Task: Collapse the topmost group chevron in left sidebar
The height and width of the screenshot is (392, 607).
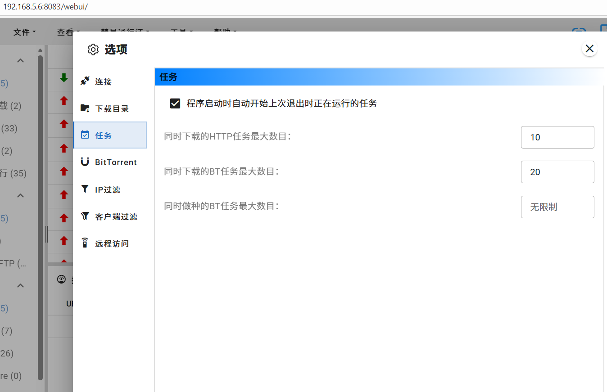Action: 20,61
